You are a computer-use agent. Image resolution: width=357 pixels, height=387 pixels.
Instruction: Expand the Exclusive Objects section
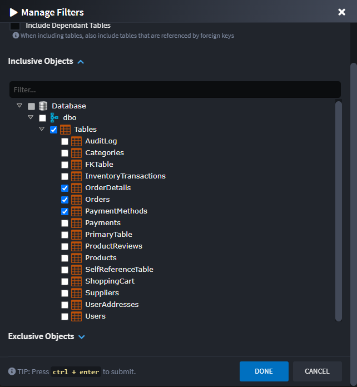tap(82, 337)
